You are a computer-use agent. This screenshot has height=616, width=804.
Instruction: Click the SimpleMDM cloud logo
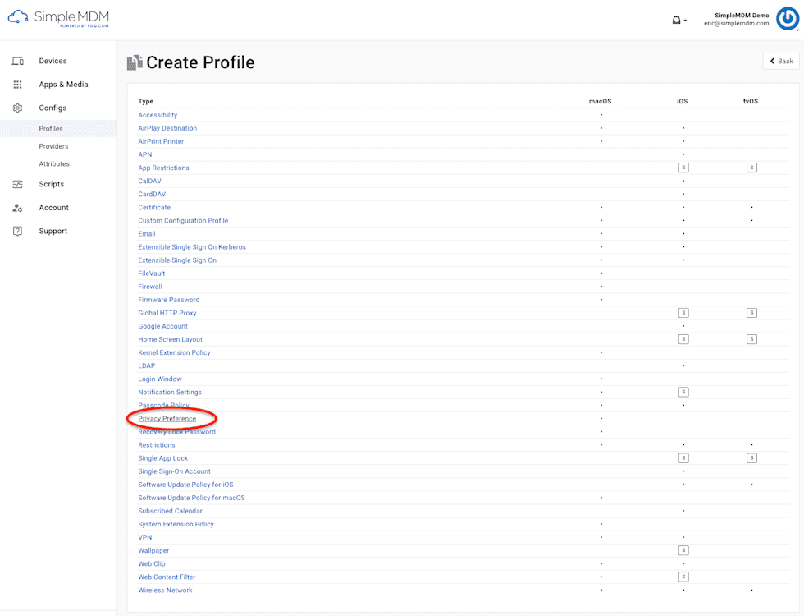pos(20,17)
